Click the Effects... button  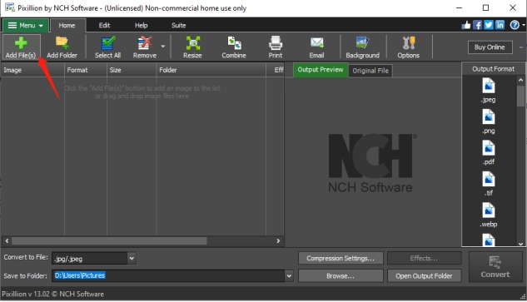click(x=424, y=259)
